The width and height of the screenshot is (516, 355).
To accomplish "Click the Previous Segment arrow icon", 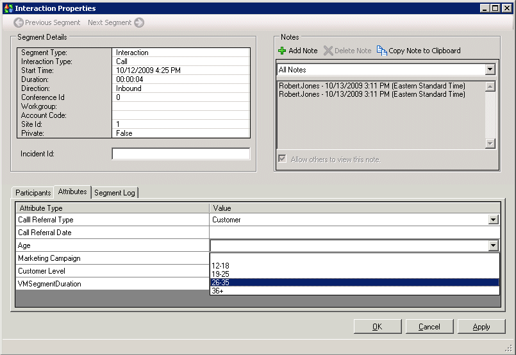I will (19, 22).
